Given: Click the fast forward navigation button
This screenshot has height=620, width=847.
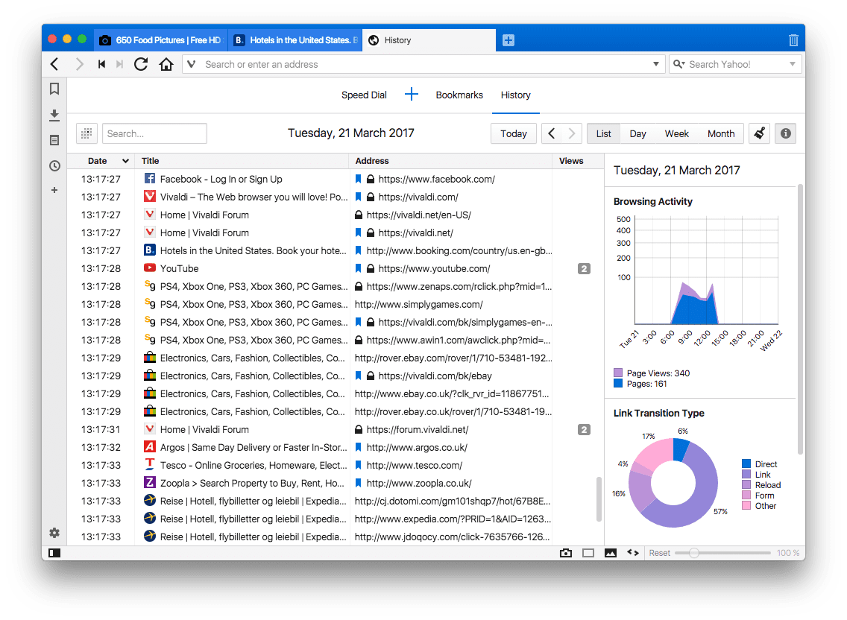Looking at the screenshot, I should (120, 64).
